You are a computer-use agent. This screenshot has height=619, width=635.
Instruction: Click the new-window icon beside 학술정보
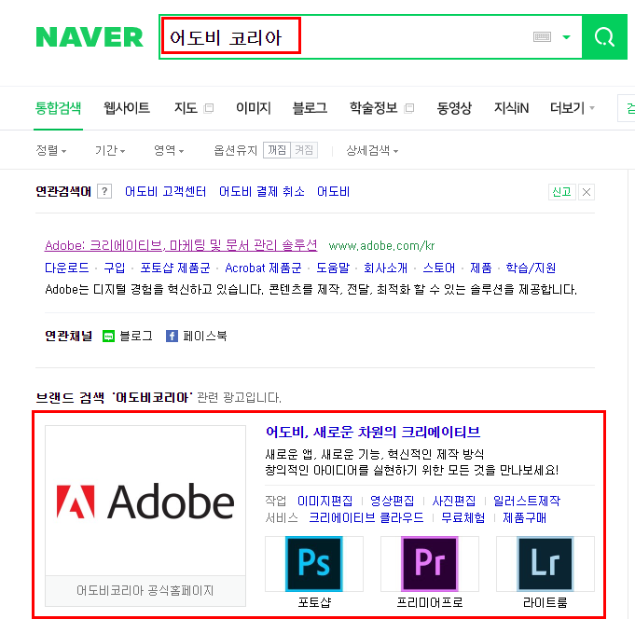[409, 108]
